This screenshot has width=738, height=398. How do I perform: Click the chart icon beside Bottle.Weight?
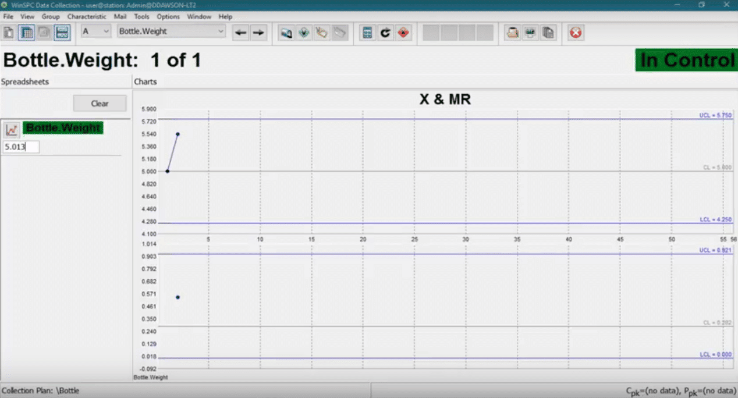12,129
